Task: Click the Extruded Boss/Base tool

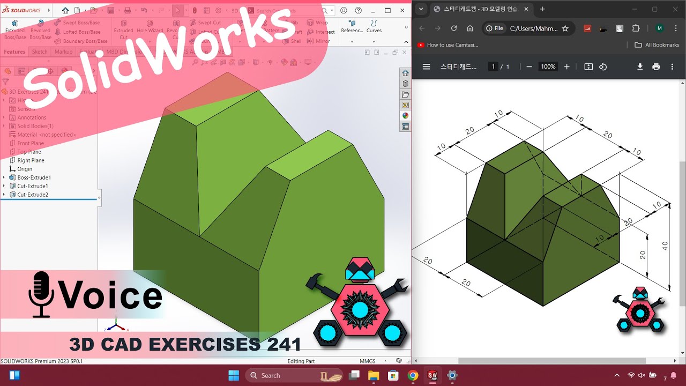Action: click(14, 29)
